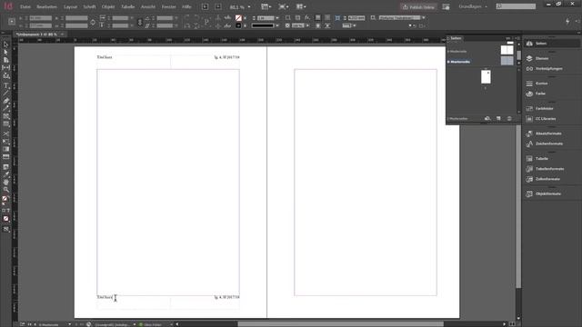Open the arrange documents dropdown

point(301,6)
